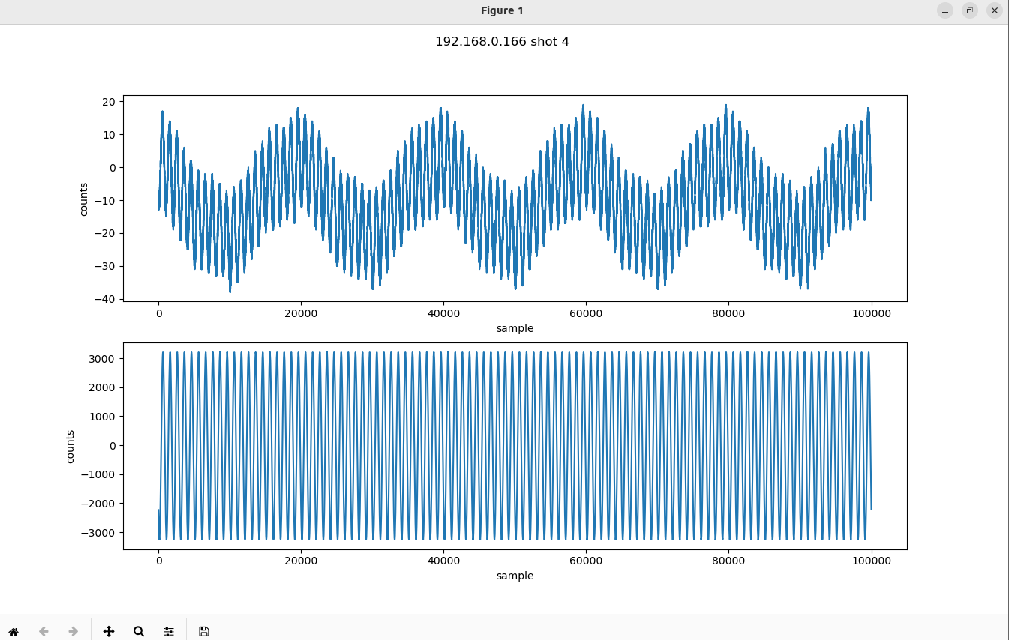The image size is (1009, 640).
Task: Click the '60000' x-tick label under lower plot
Action: 586,561
